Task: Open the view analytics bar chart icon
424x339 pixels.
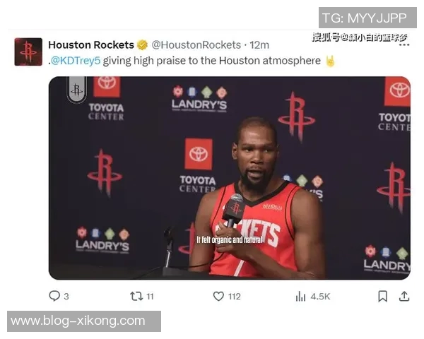Action: tap(301, 297)
